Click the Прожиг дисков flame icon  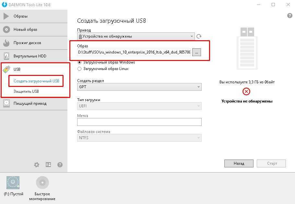pos(6,43)
